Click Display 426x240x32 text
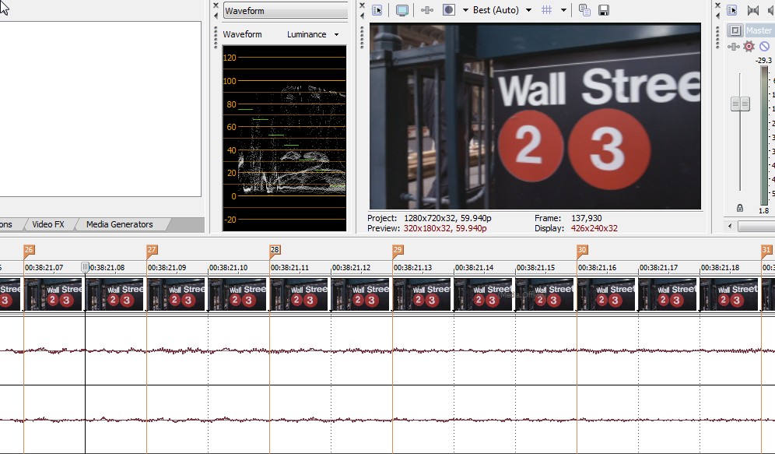 tap(576, 228)
